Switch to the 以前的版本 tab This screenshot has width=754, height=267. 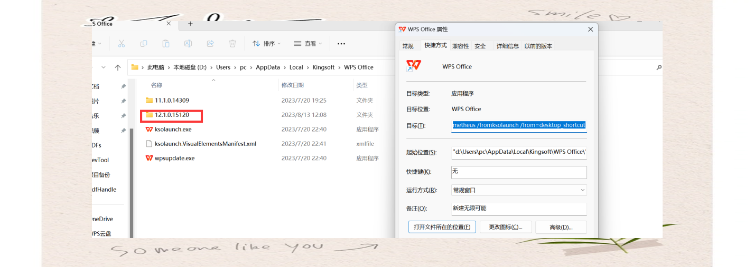click(x=538, y=46)
